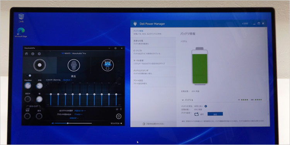Click the 幅 width knob

tap(39, 99)
